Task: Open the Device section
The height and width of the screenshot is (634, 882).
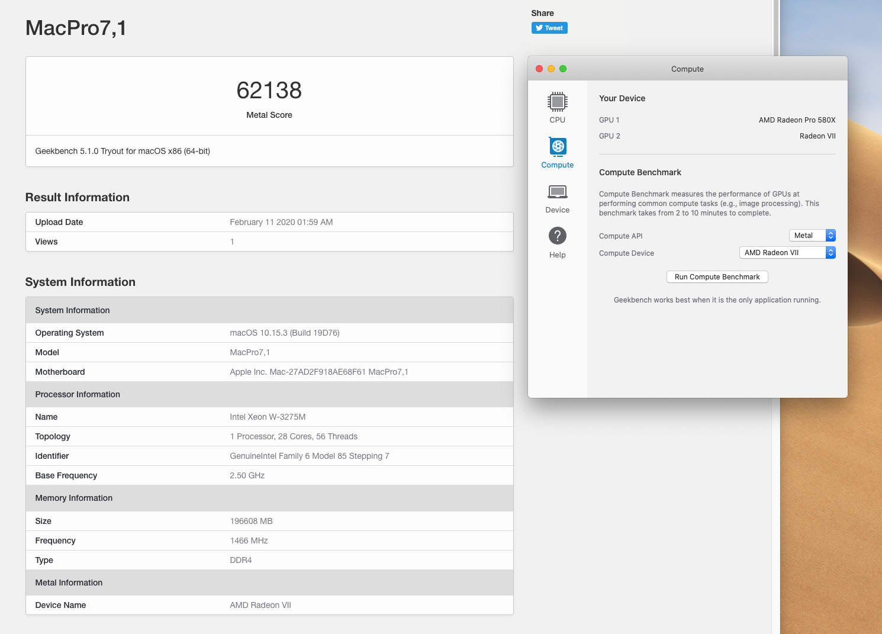Action: [x=558, y=199]
